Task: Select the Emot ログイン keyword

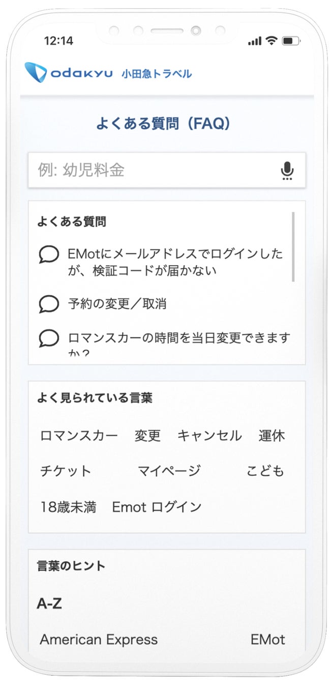Action: point(157,507)
